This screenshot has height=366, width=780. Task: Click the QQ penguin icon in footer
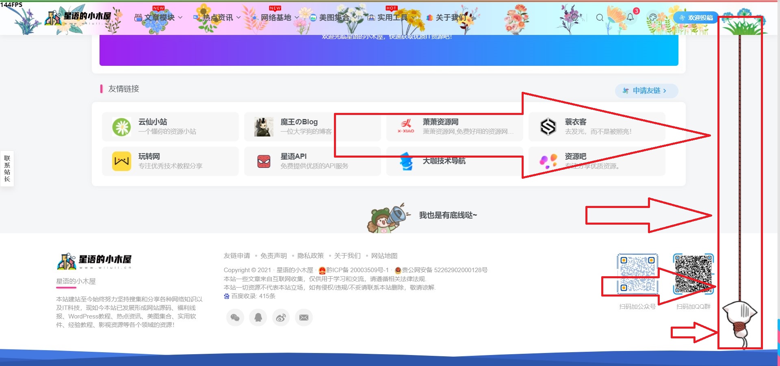point(258,318)
